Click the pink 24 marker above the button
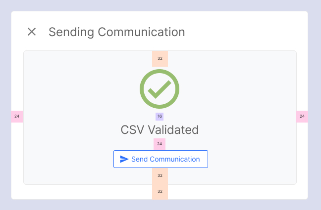321x210 pixels. [160, 144]
